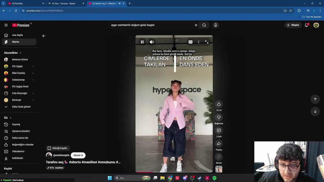
Task: Open the Oluştur create button
Action: pyautogui.click(x=293, y=25)
